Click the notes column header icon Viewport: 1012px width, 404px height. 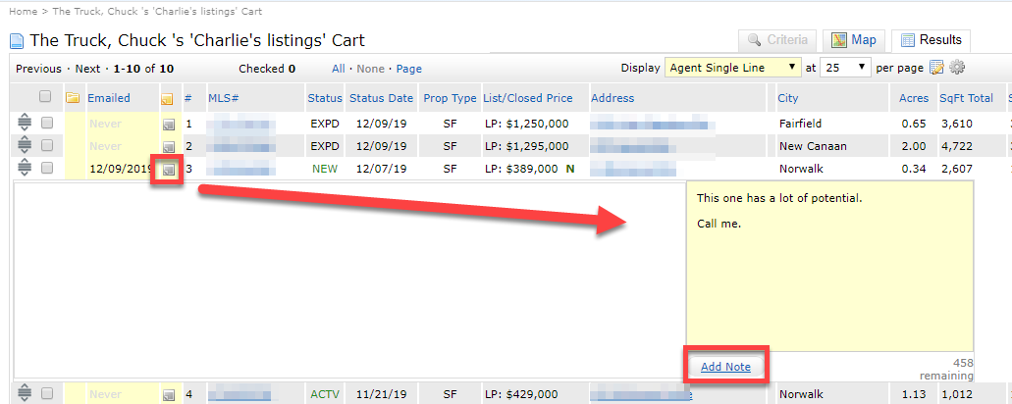point(167,98)
